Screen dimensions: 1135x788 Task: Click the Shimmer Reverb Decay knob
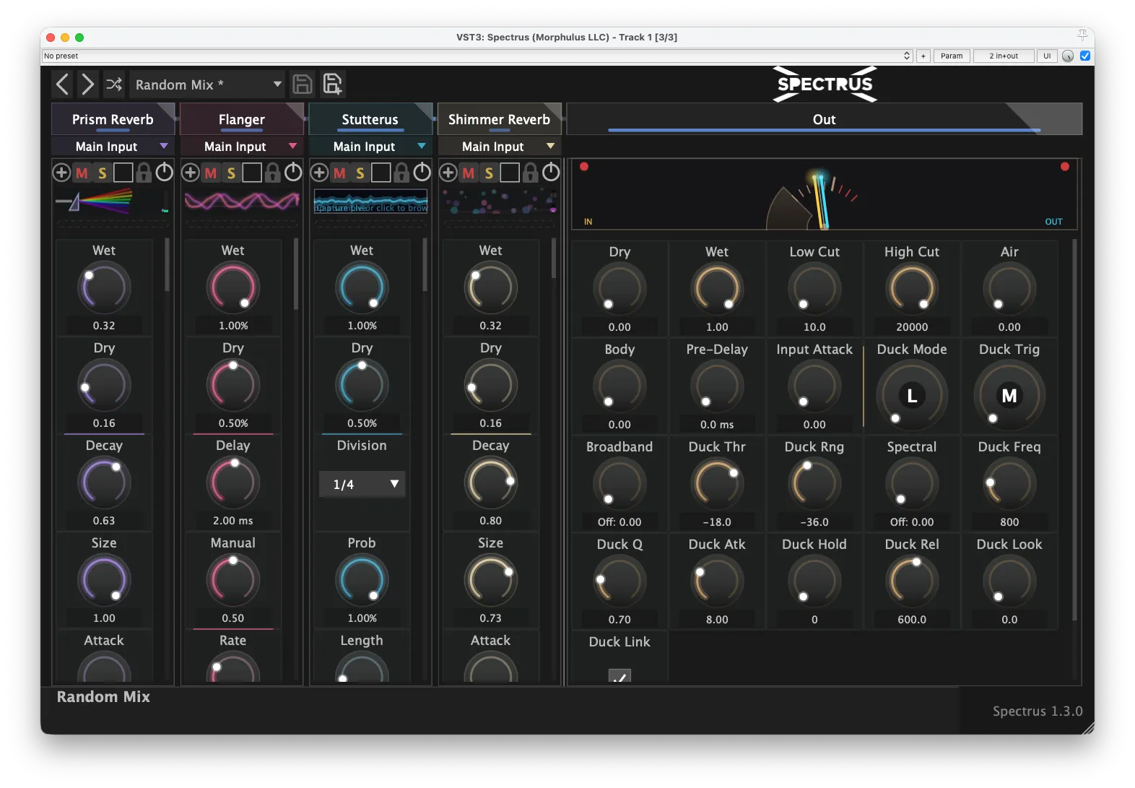tap(491, 482)
